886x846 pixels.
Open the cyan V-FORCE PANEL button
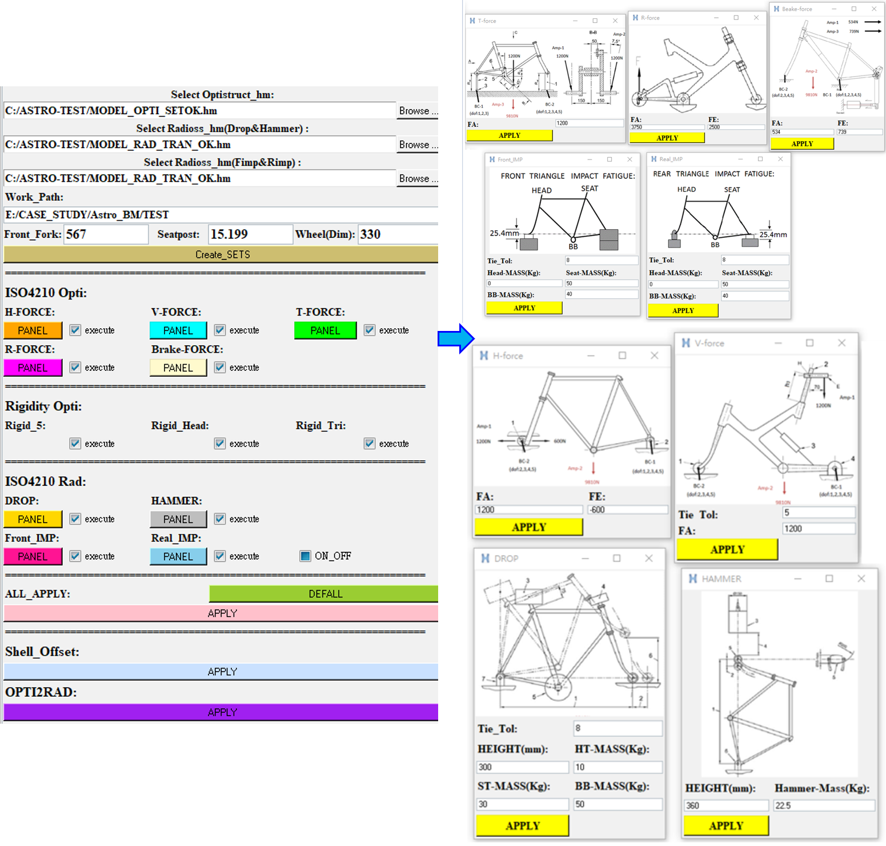tap(178, 330)
